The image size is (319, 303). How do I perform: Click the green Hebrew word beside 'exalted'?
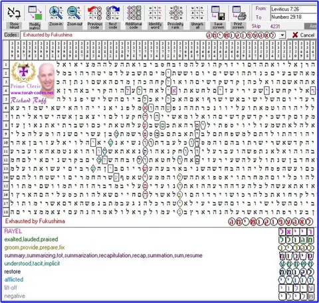[x=296, y=240]
